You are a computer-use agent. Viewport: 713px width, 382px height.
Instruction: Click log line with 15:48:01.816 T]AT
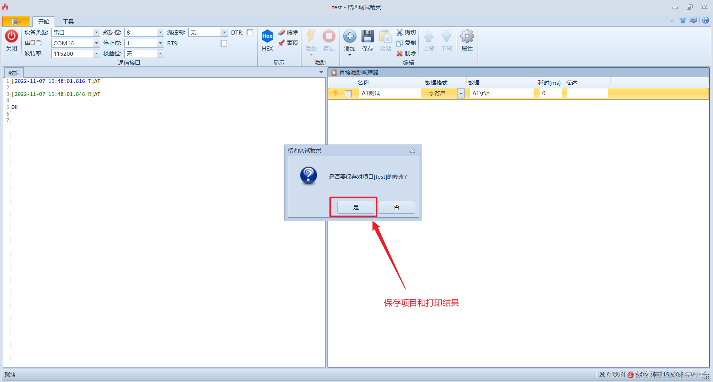56,81
